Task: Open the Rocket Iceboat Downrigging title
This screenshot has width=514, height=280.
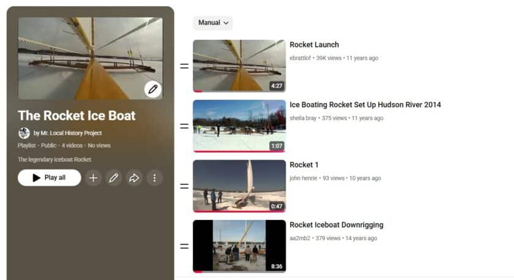Action: pyautogui.click(x=337, y=225)
